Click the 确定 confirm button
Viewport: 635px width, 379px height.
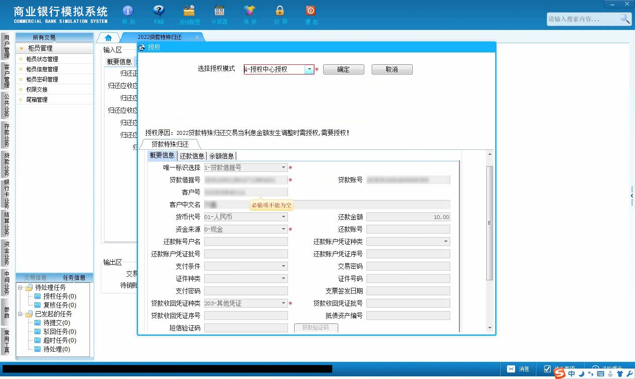click(344, 69)
